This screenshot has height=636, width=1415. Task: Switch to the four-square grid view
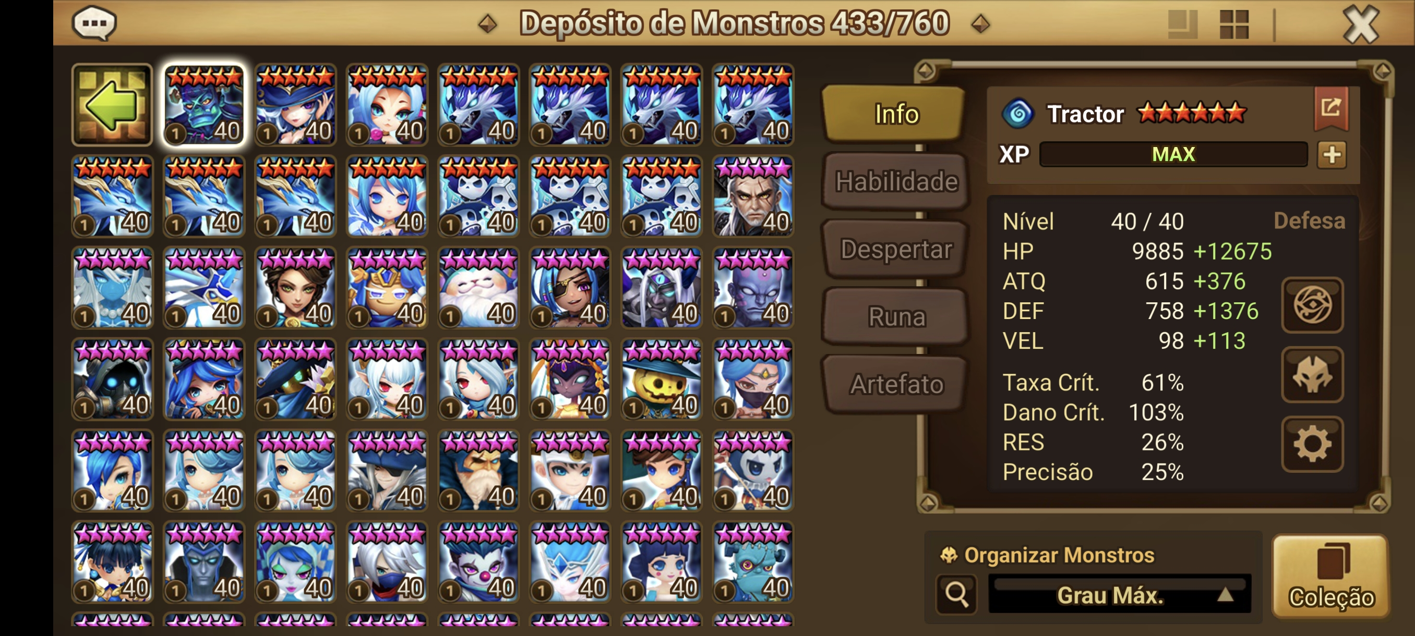1234,24
